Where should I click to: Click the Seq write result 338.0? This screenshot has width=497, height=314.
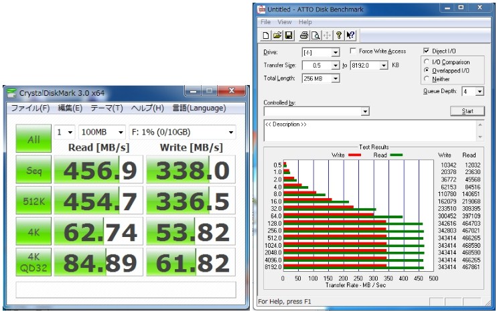[191, 169]
